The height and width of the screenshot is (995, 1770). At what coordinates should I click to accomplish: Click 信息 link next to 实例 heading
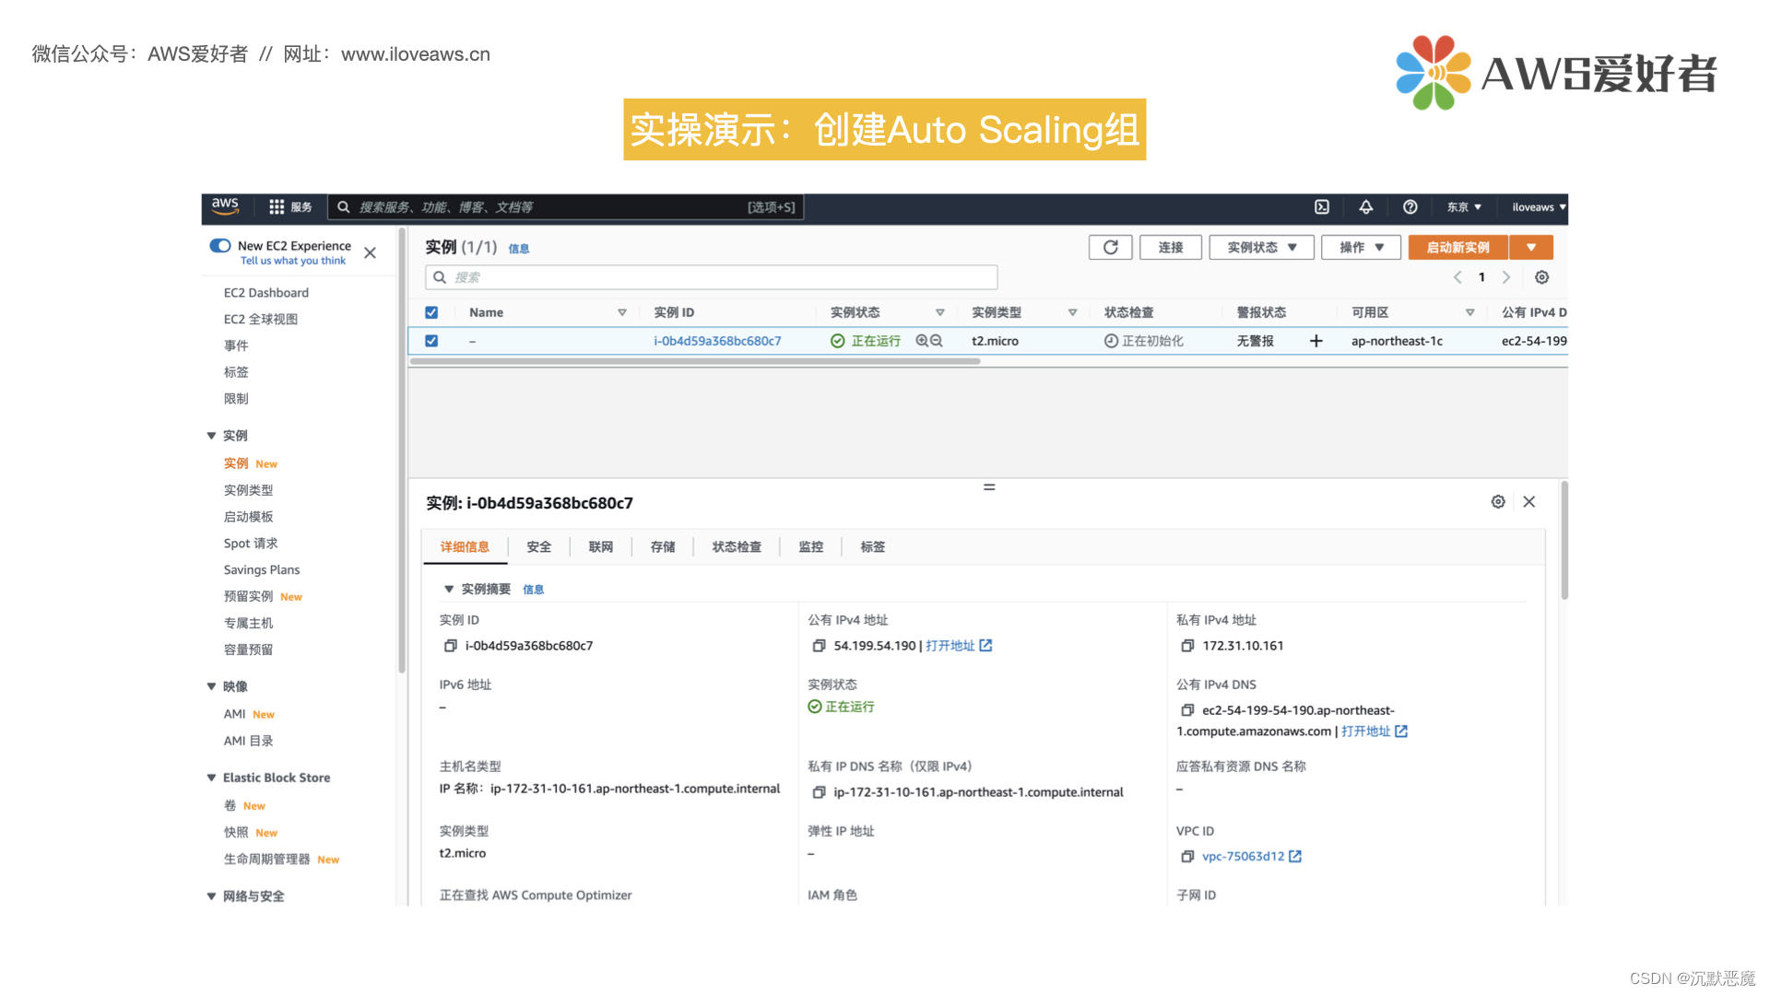pyautogui.click(x=519, y=249)
